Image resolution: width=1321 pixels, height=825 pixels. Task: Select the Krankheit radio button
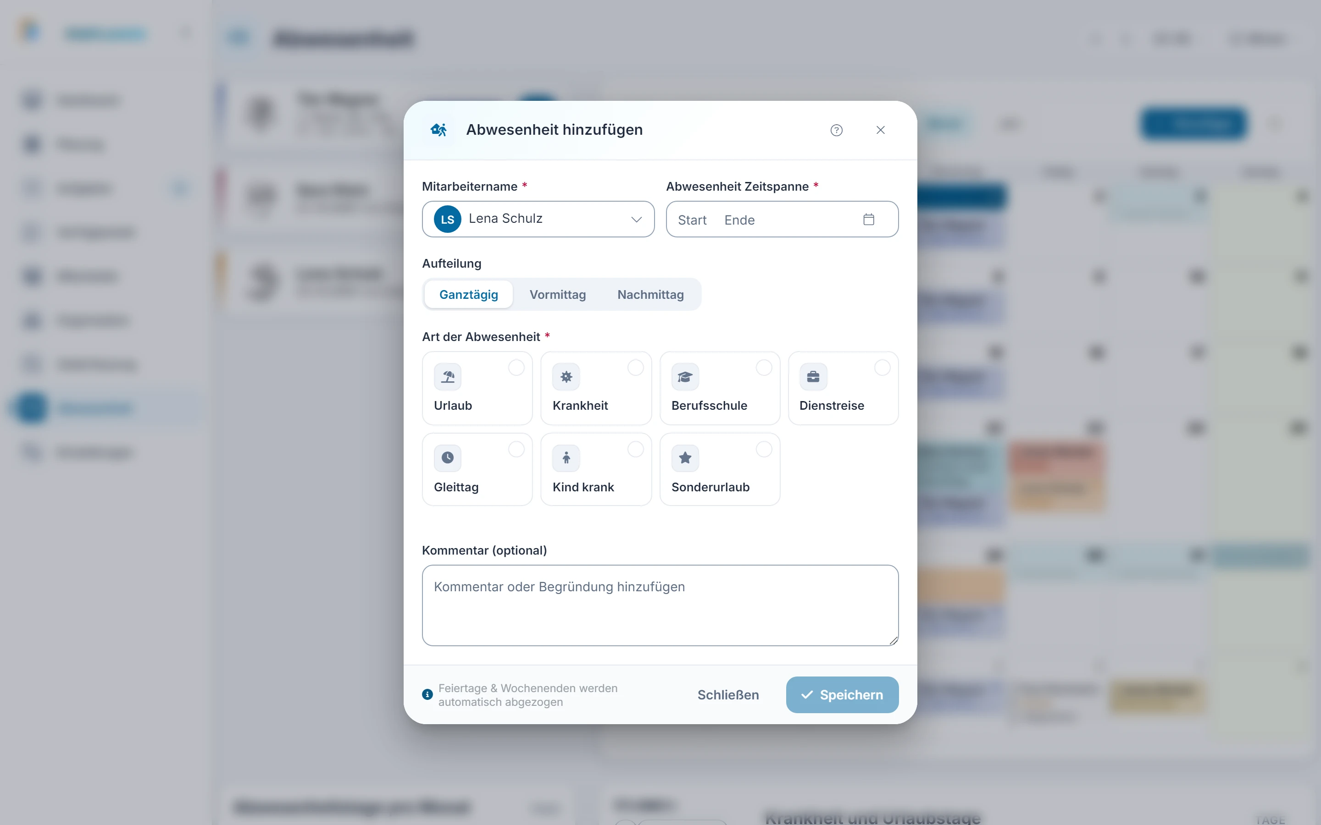pyautogui.click(x=635, y=368)
